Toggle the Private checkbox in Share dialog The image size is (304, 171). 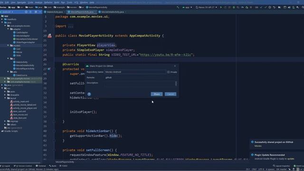(168, 72)
